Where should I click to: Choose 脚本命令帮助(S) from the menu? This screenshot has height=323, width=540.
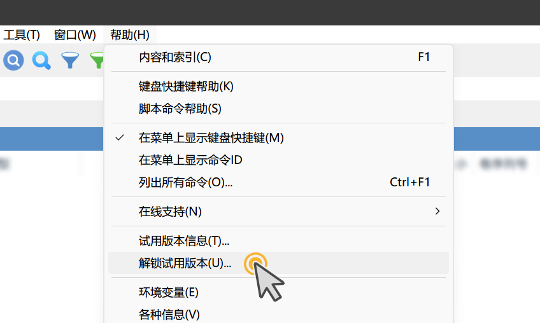(x=278, y=109)
